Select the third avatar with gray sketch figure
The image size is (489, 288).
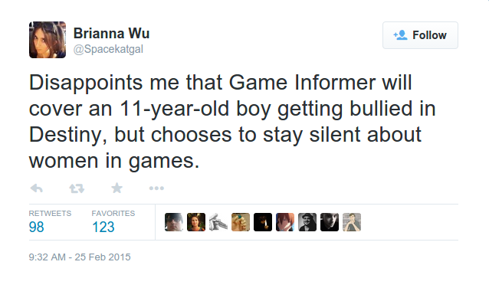tap(218, 222)
